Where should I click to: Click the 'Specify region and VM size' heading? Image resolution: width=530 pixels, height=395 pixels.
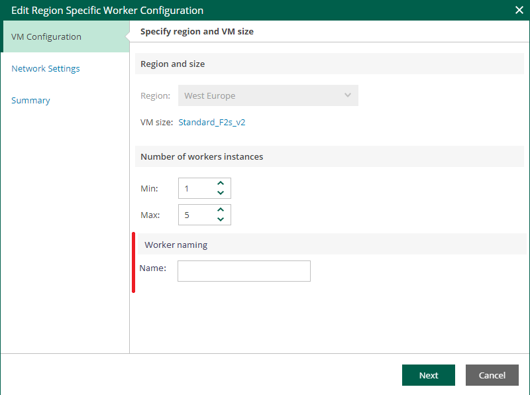197,31
